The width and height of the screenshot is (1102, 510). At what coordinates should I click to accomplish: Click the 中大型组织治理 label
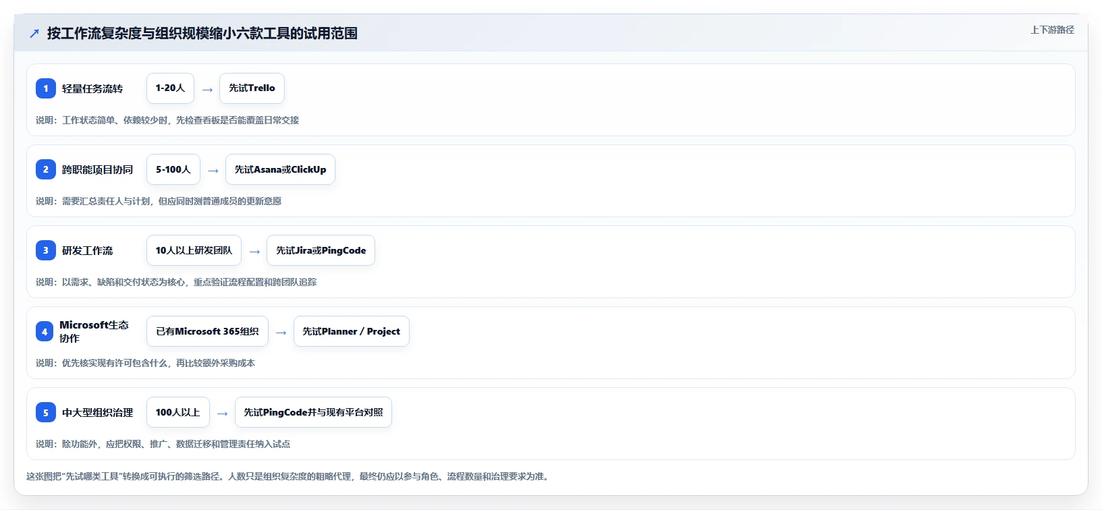point(97,412)
